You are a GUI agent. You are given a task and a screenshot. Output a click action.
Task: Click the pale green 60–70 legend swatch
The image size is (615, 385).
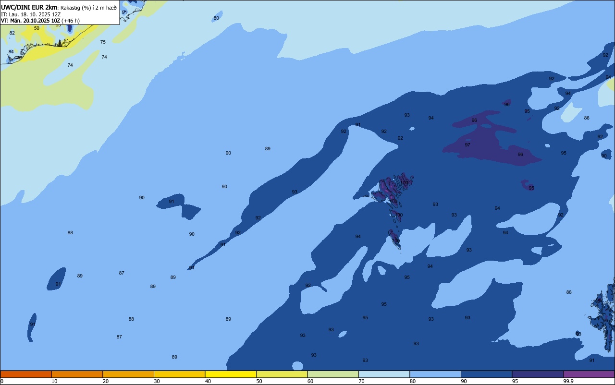333,374
